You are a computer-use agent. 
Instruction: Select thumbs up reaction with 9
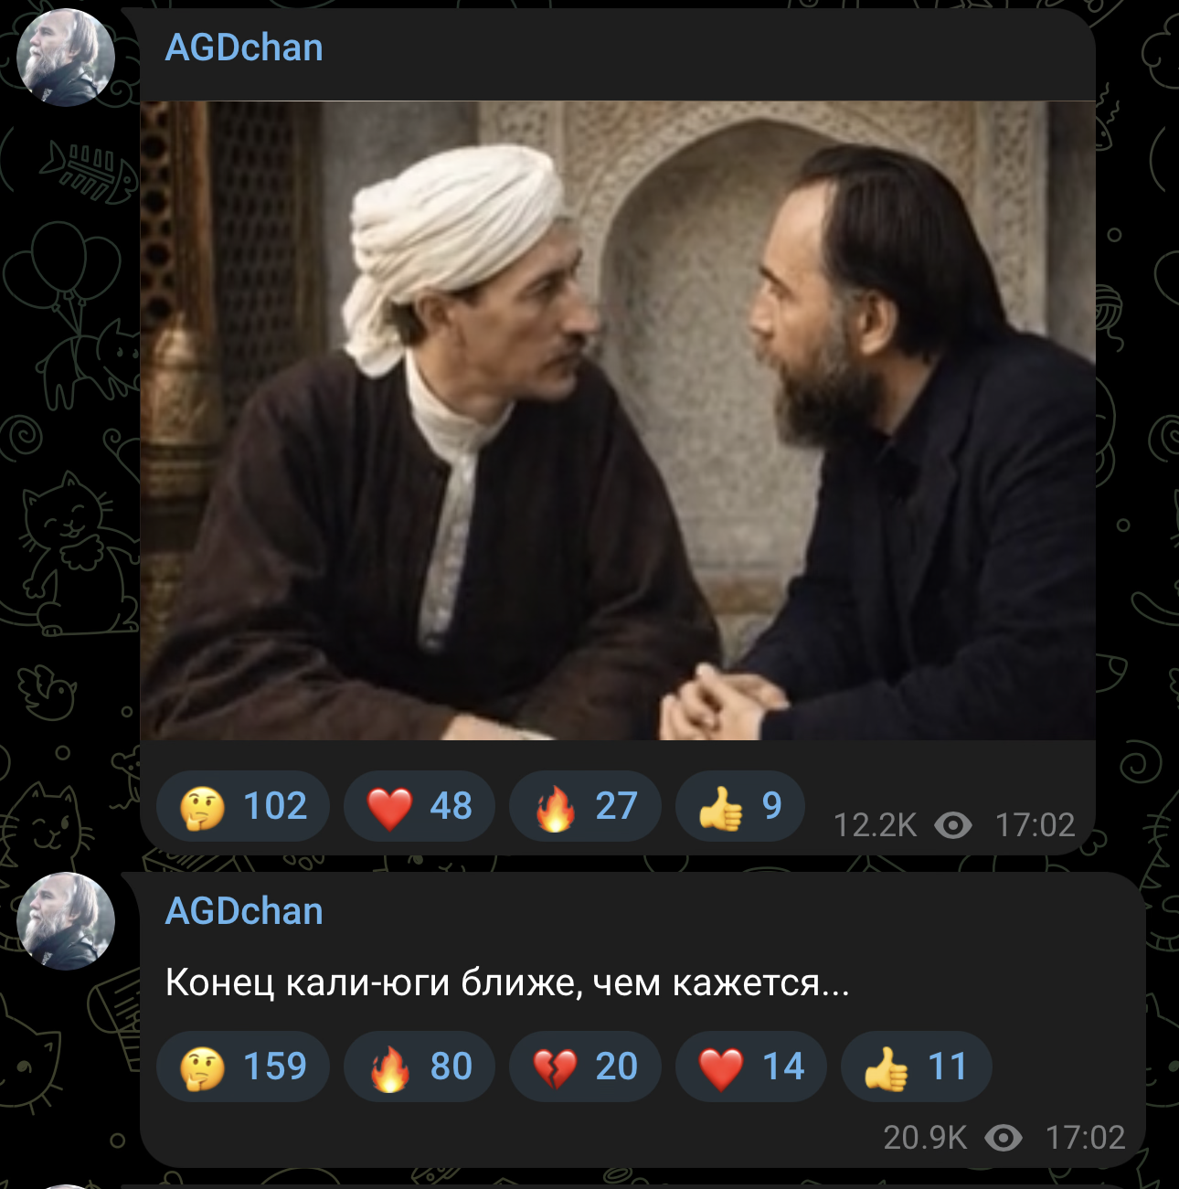(x=740, y=806)
